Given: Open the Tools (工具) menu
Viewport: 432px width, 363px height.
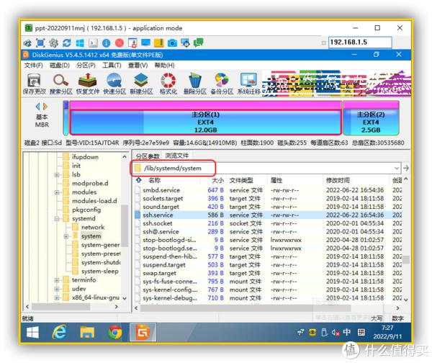Looking at the screenshot, I should 112,66.
